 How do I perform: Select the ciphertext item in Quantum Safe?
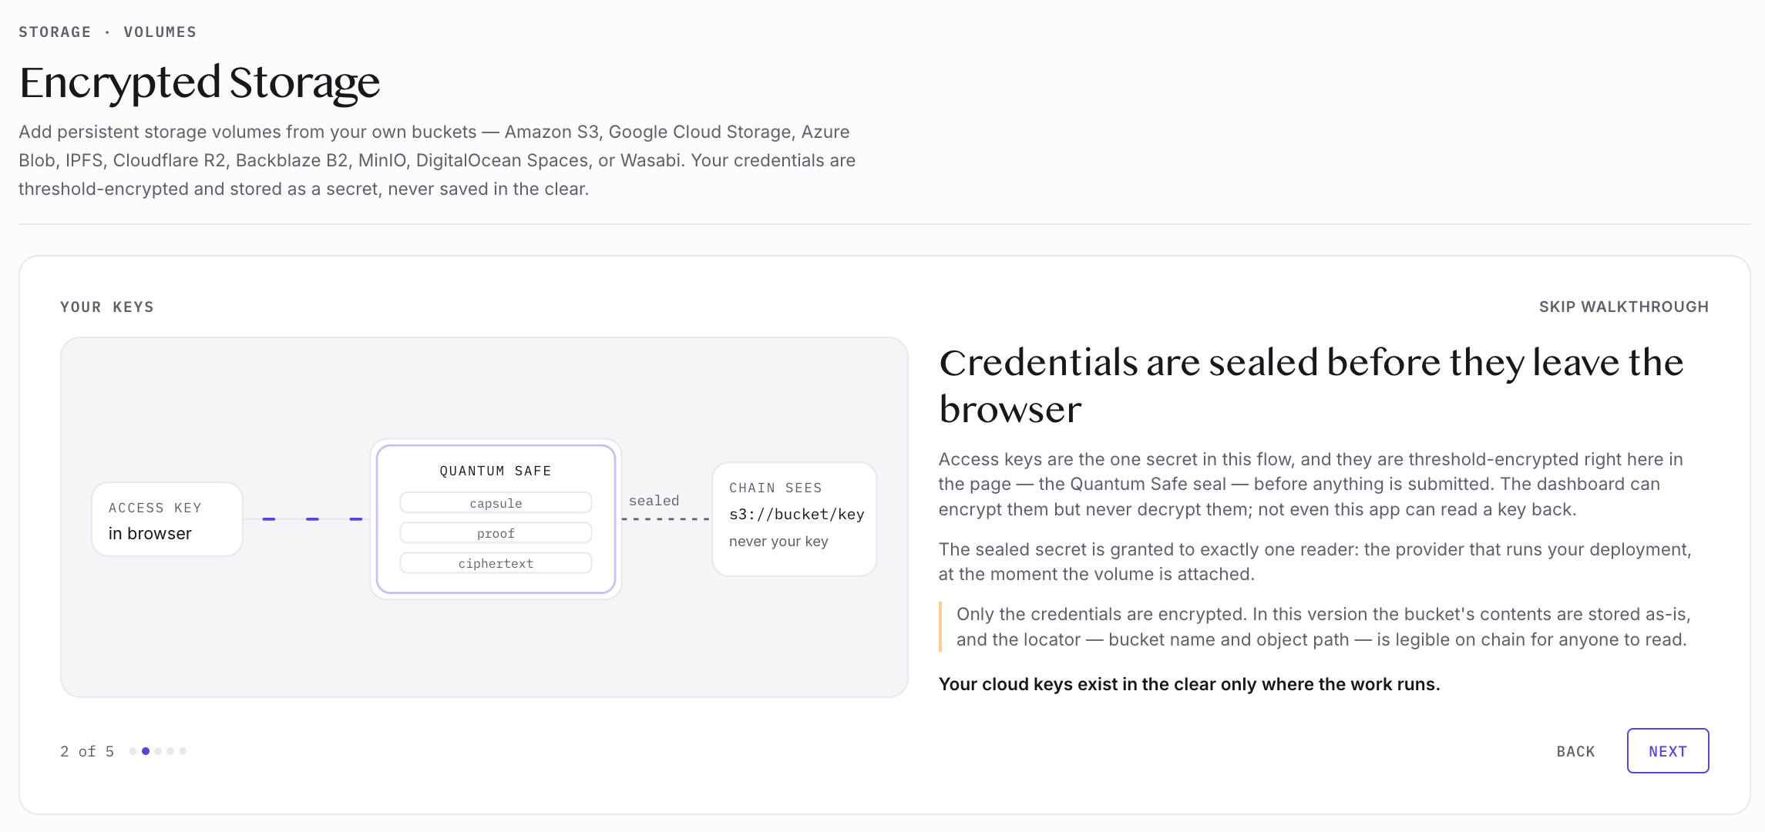(496, 563)
